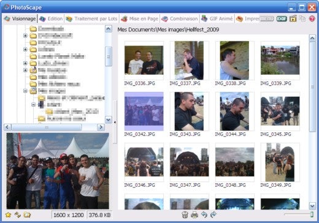The height and width of the screenshot is (223, 319).
Task: Open help with the red question icon
Action: coord(312,18)
